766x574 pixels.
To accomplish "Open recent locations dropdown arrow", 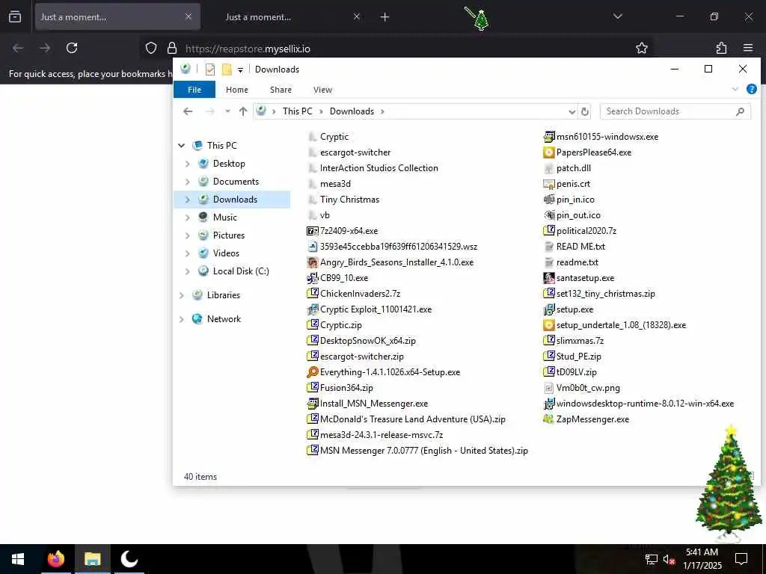I will 227,111.
